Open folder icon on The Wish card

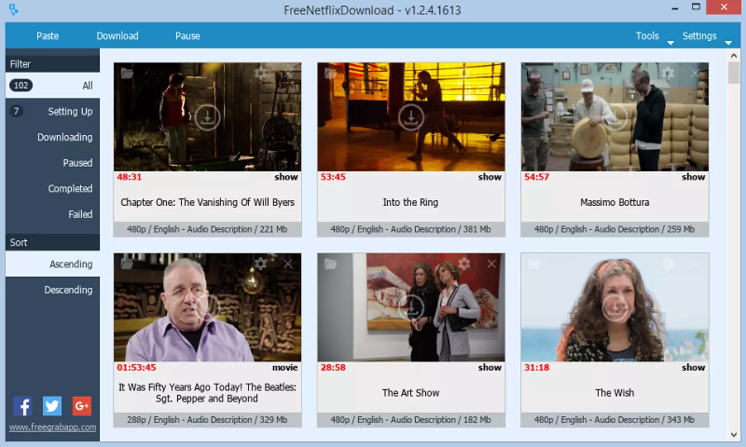534,264
